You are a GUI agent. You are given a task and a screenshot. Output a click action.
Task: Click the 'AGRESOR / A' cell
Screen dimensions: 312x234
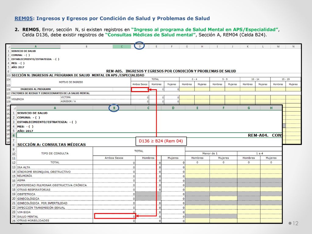point(68,101)
